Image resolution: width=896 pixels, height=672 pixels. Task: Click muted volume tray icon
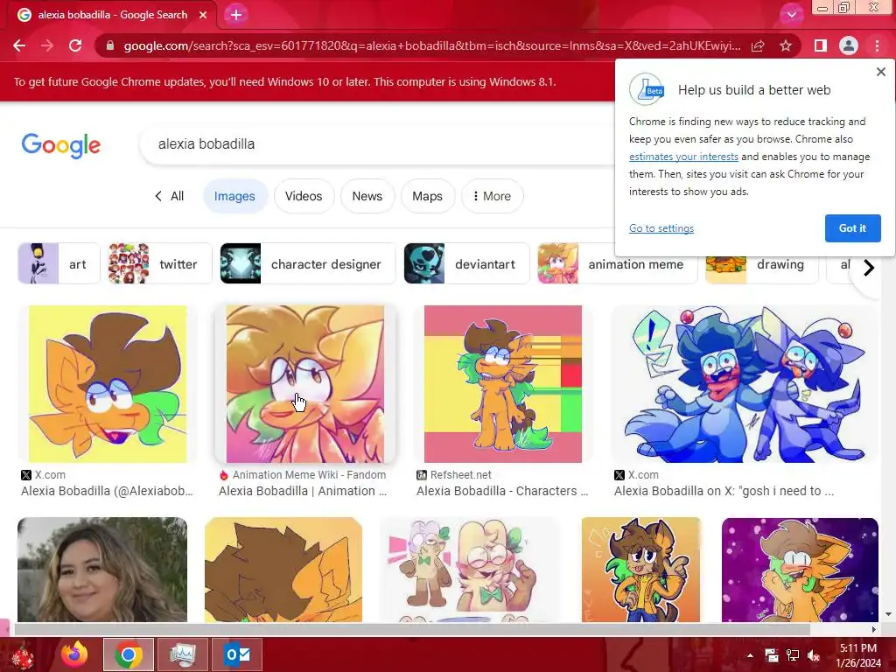click(814, 655)
